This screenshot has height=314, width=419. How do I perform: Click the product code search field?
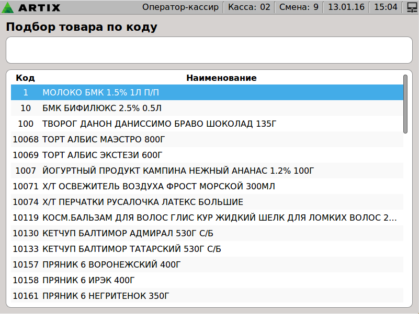[x=209, y=50]
